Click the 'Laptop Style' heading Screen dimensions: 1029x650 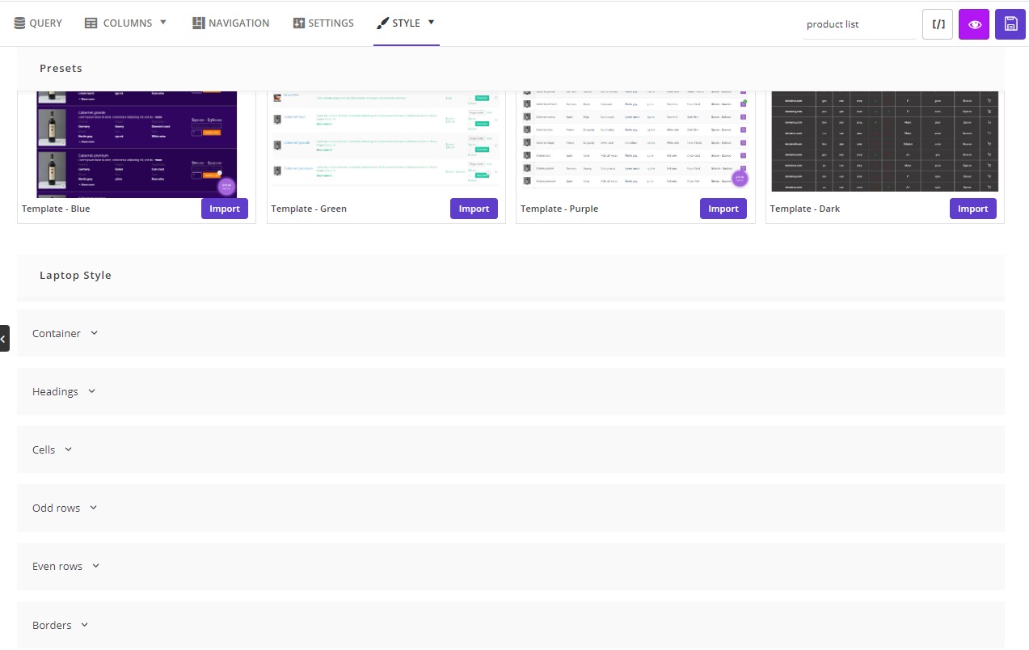coord(75,275)
